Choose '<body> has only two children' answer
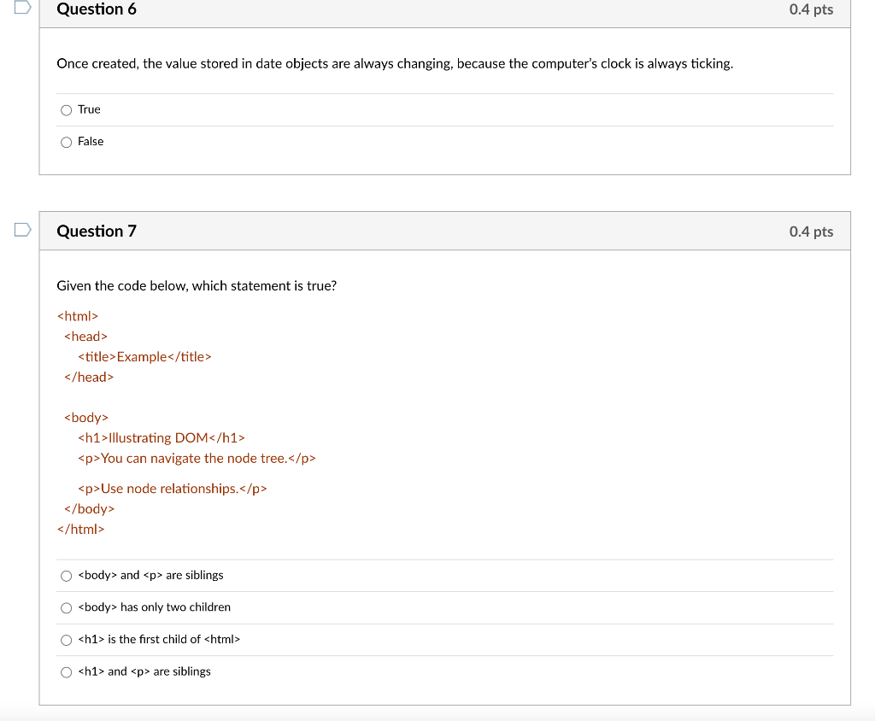 [x=66, y=607]
